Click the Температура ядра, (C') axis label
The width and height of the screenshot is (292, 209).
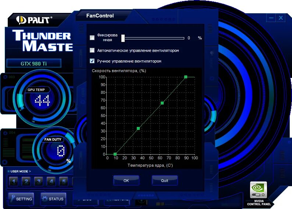point(150,165)
